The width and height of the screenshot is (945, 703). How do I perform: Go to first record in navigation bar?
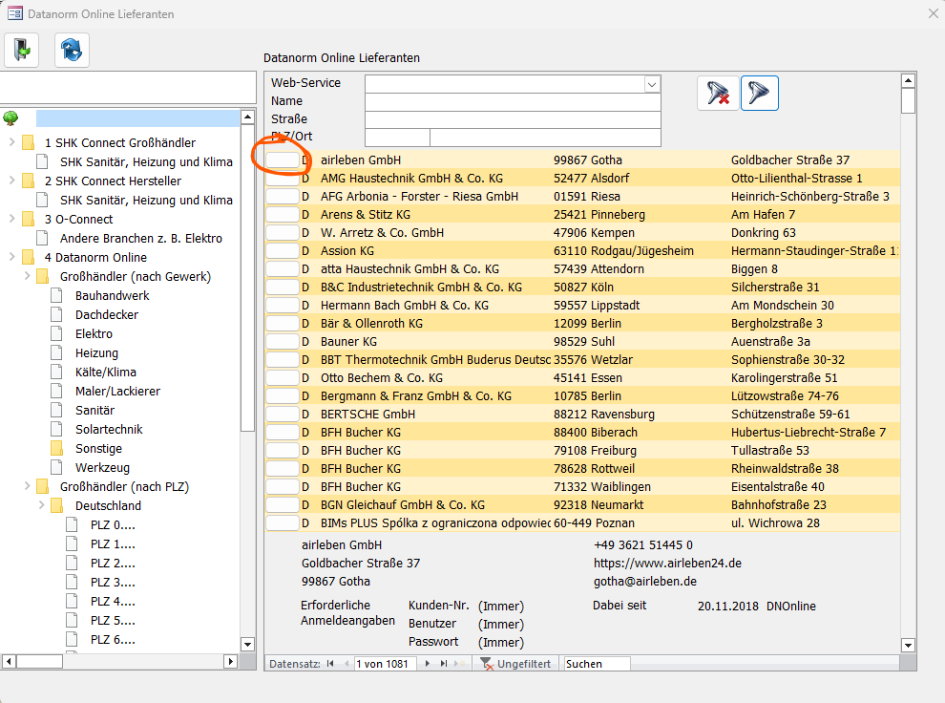point(330,664)
